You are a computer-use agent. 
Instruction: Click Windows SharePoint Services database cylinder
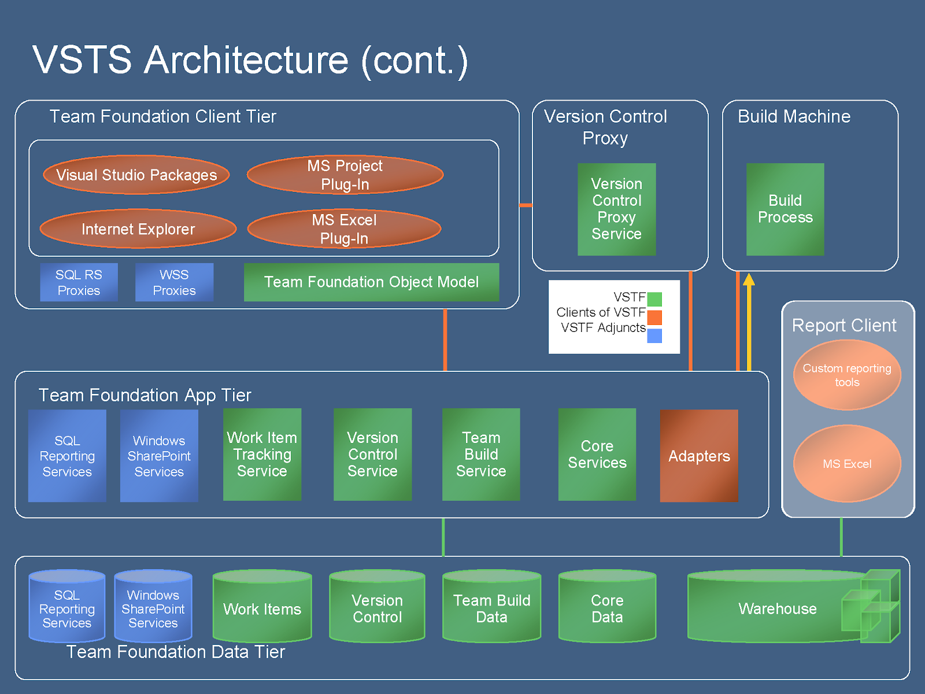coord(153,606)
